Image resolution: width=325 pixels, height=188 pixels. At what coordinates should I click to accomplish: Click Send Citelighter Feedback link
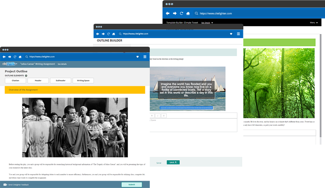(18, 185)
